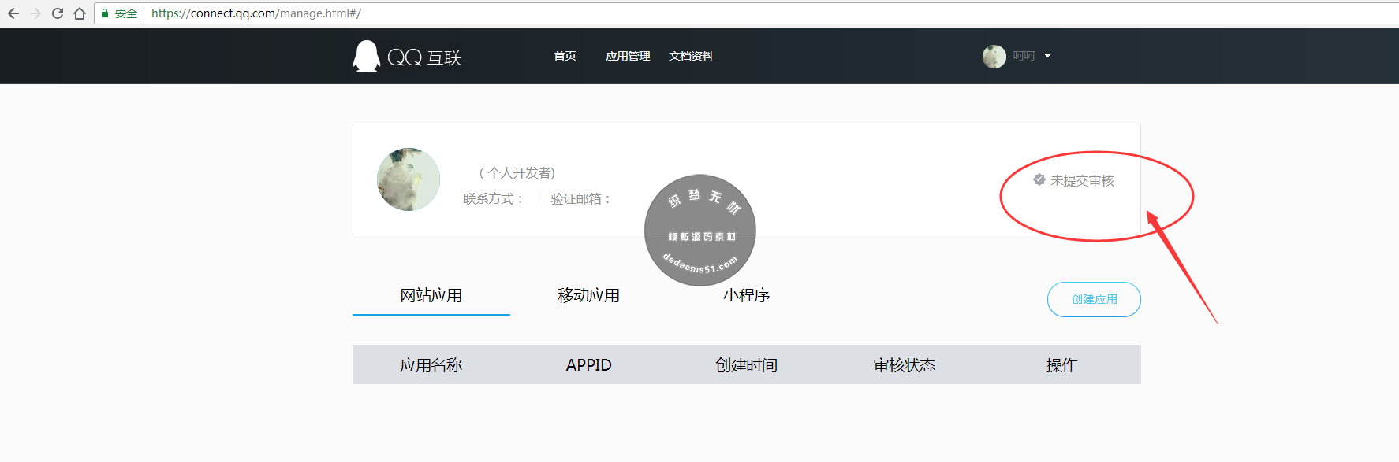
Task: Click the browser forward arrow
Action: (35, 13)
